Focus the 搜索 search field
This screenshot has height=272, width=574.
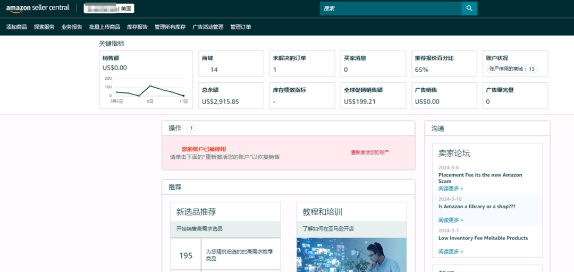click(391, 8)
